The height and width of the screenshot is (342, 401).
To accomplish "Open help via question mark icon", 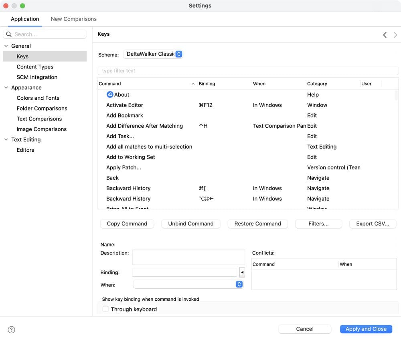I will (12, 330).
